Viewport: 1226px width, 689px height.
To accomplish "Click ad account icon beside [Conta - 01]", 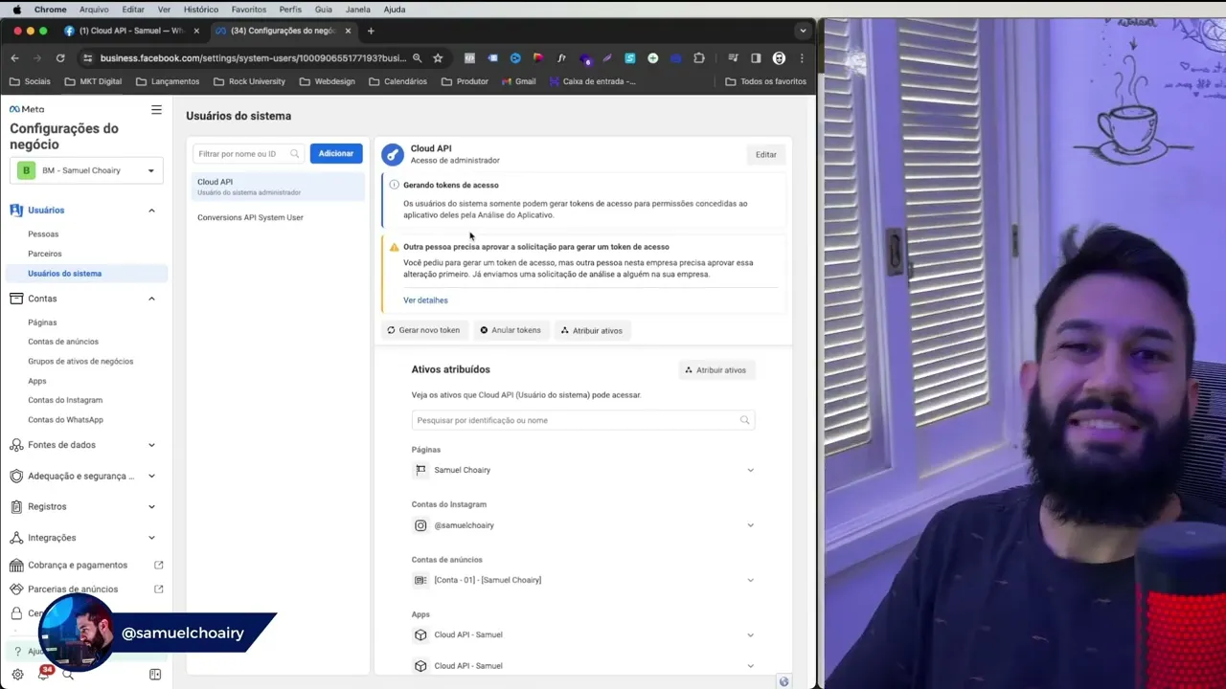I will click(x=420, y=580).
